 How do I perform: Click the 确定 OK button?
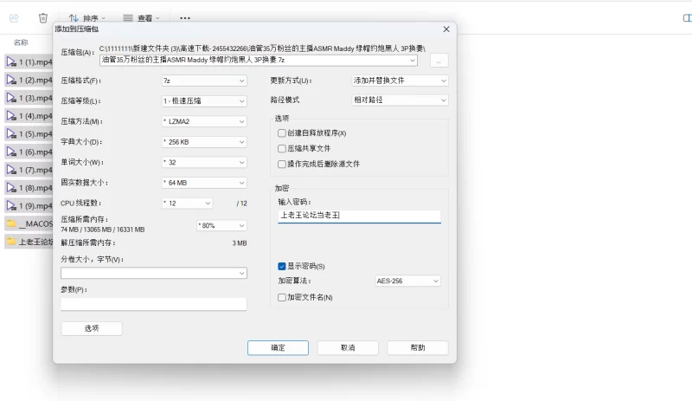click(x=278, y=348)
